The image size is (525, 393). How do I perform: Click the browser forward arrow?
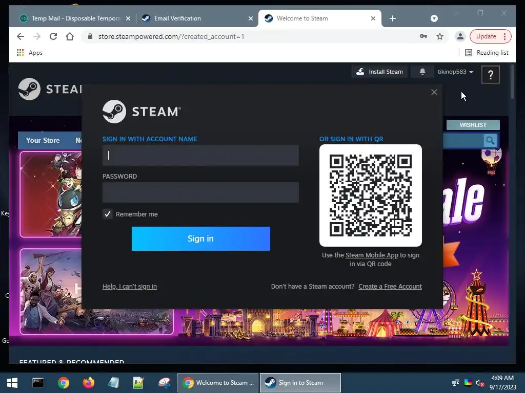click(x=37, y=36)
